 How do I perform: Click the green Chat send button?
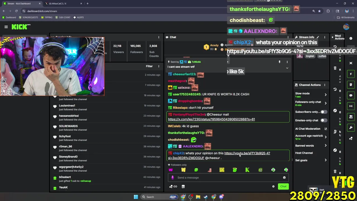click(283, 186)
